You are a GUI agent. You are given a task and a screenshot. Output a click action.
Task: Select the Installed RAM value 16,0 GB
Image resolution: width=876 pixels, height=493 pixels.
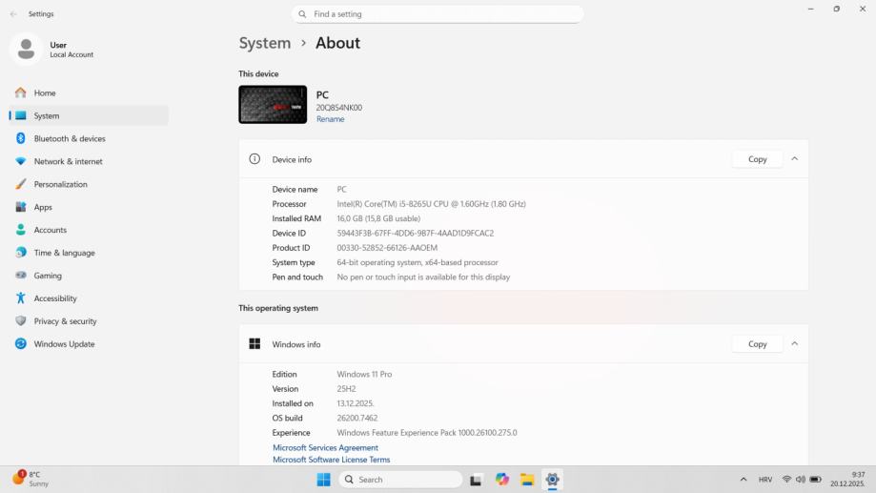click(378, 218)
